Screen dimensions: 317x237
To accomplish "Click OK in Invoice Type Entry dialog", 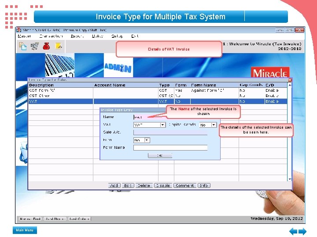I will (x=160, y=155).
